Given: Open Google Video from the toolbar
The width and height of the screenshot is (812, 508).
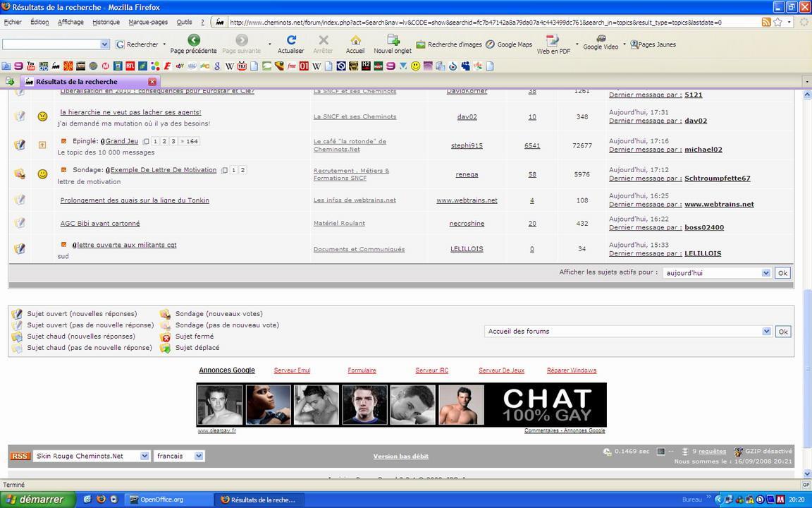Looking at the screenshot, I should click(x=601, y=39).
